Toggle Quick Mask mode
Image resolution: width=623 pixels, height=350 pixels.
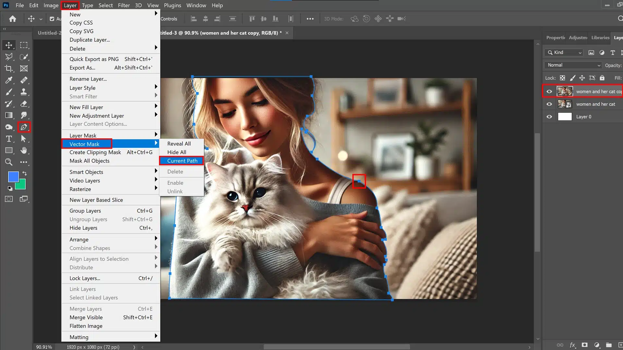9,199
